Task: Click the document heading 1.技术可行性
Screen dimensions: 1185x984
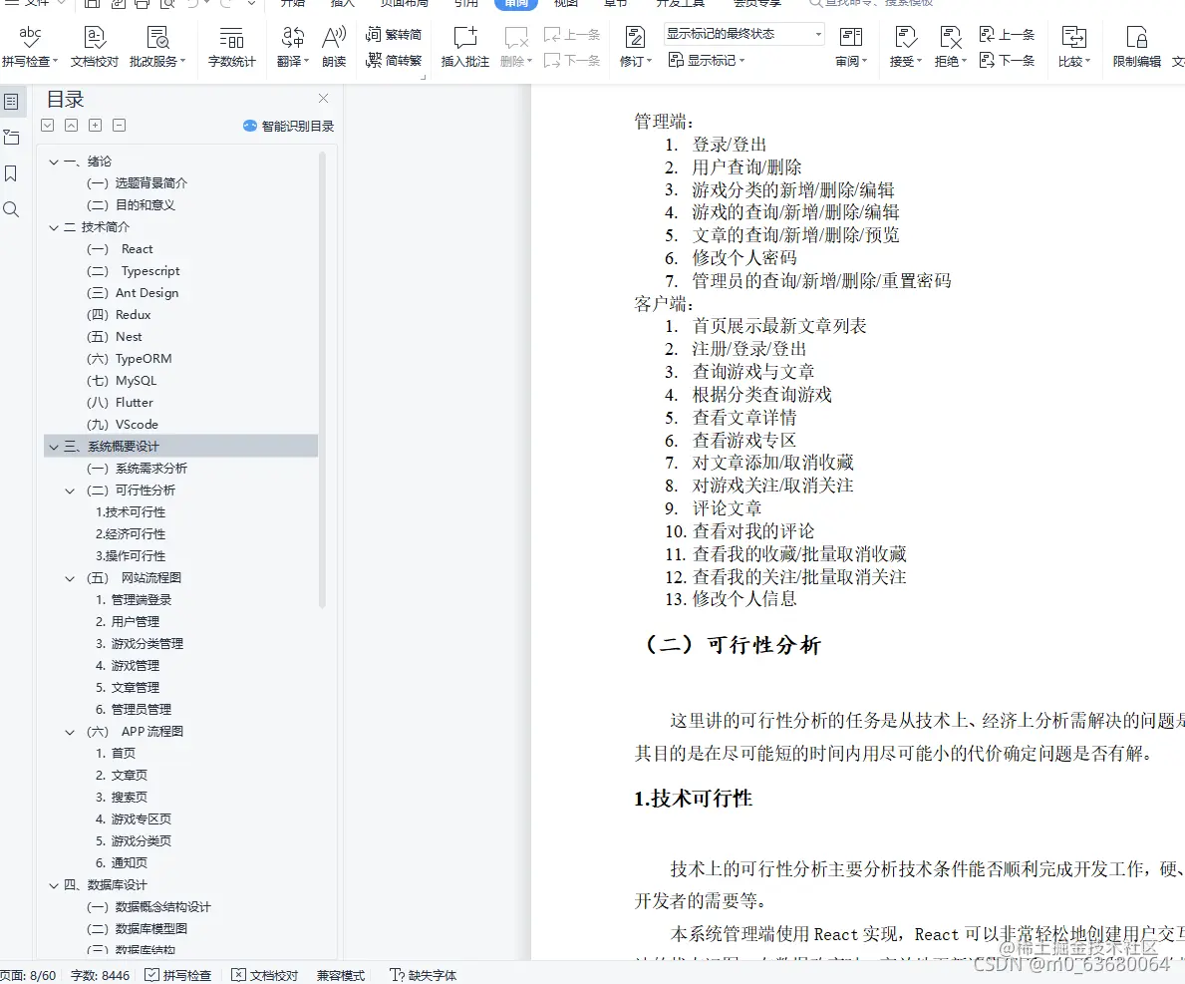Action: [693, 799]
